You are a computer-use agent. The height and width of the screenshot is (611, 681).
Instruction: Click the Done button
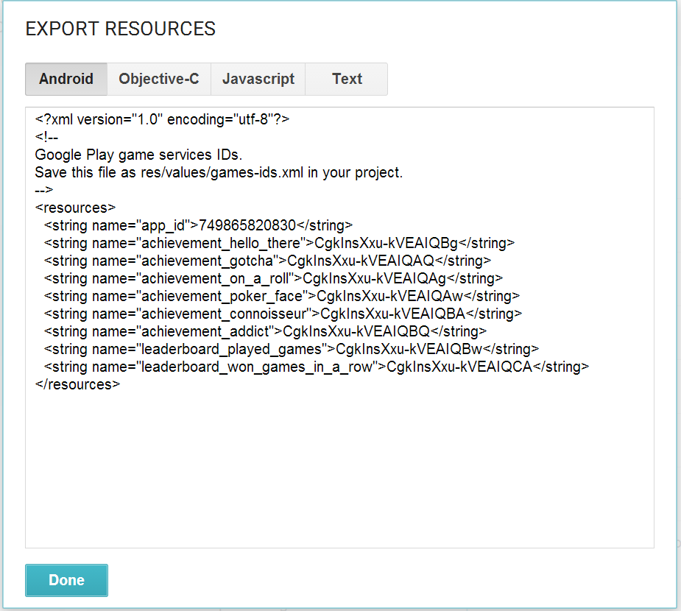[66, 580]
